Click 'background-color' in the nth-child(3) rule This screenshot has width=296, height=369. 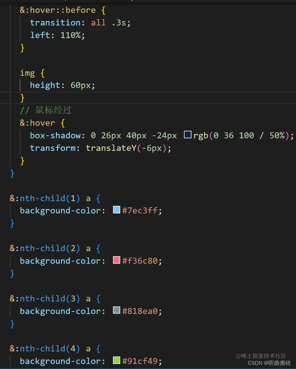pos(60,311)
